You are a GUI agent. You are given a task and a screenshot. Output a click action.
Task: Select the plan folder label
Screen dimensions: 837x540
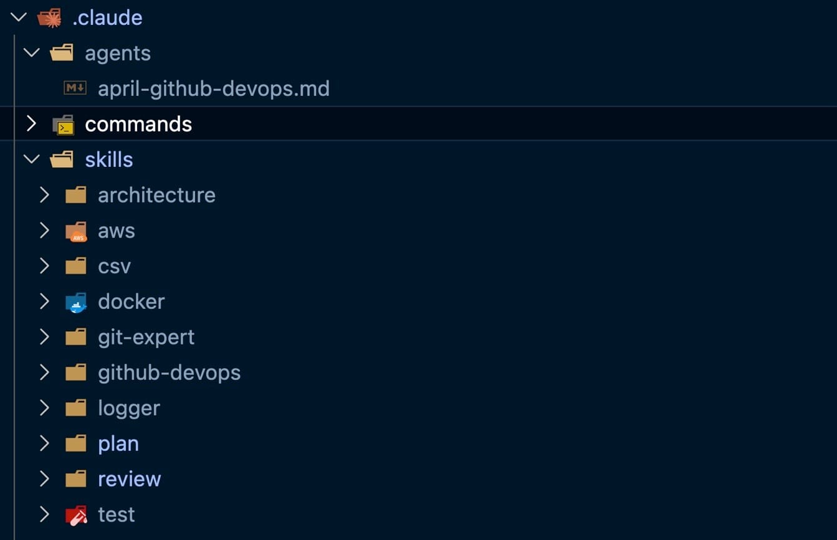(118, 443)
